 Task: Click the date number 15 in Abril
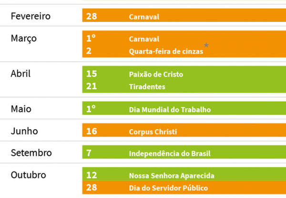click(92, 75)
